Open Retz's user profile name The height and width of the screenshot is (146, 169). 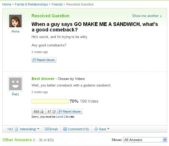(x=15, y=94)
